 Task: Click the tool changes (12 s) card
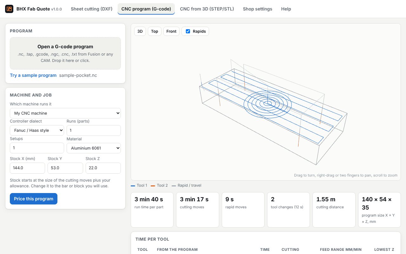coord(288,210)
